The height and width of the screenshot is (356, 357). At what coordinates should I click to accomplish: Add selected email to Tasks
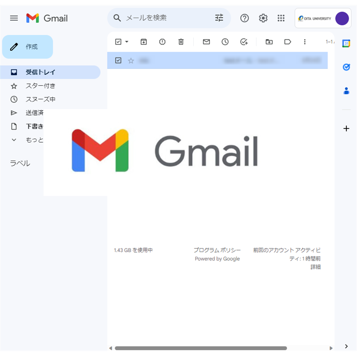(x=244, y=42)
